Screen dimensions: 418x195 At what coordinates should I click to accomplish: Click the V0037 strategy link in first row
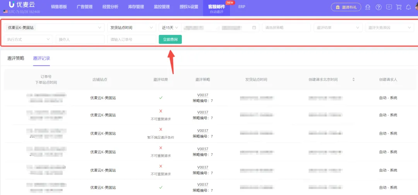202,95
